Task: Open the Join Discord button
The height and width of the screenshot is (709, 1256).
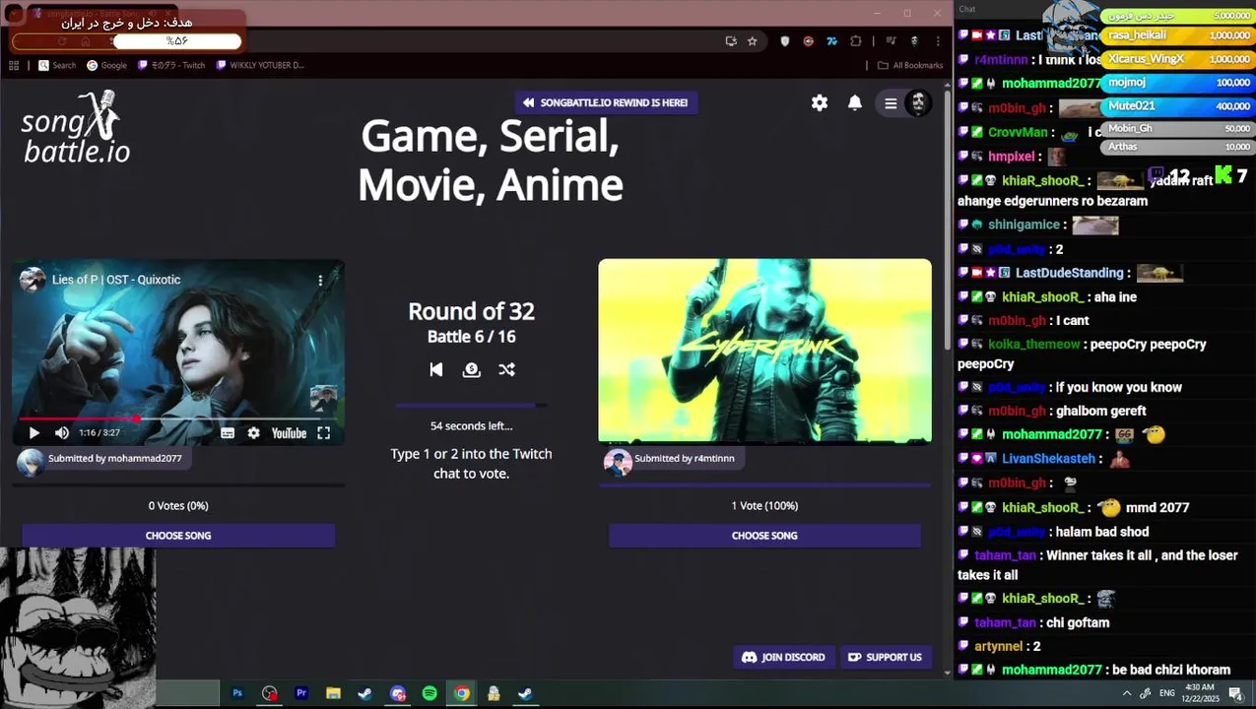Action: (x=784, y=657)
